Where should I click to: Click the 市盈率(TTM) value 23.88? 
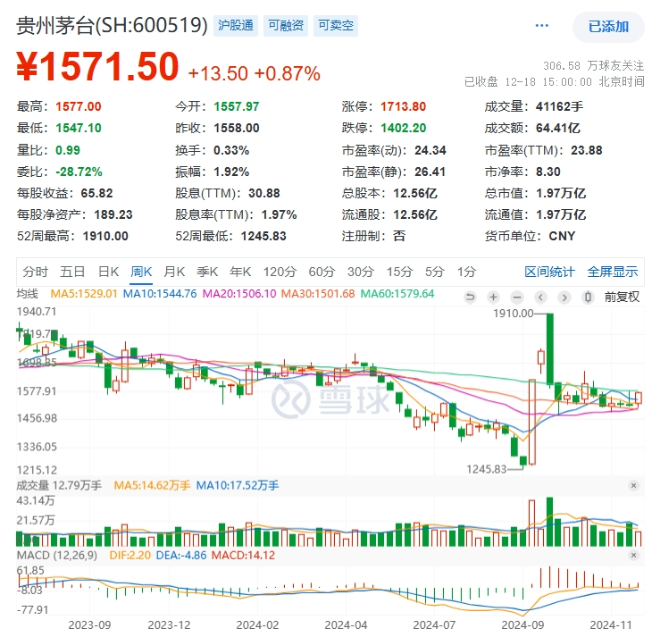pos(586,150)
